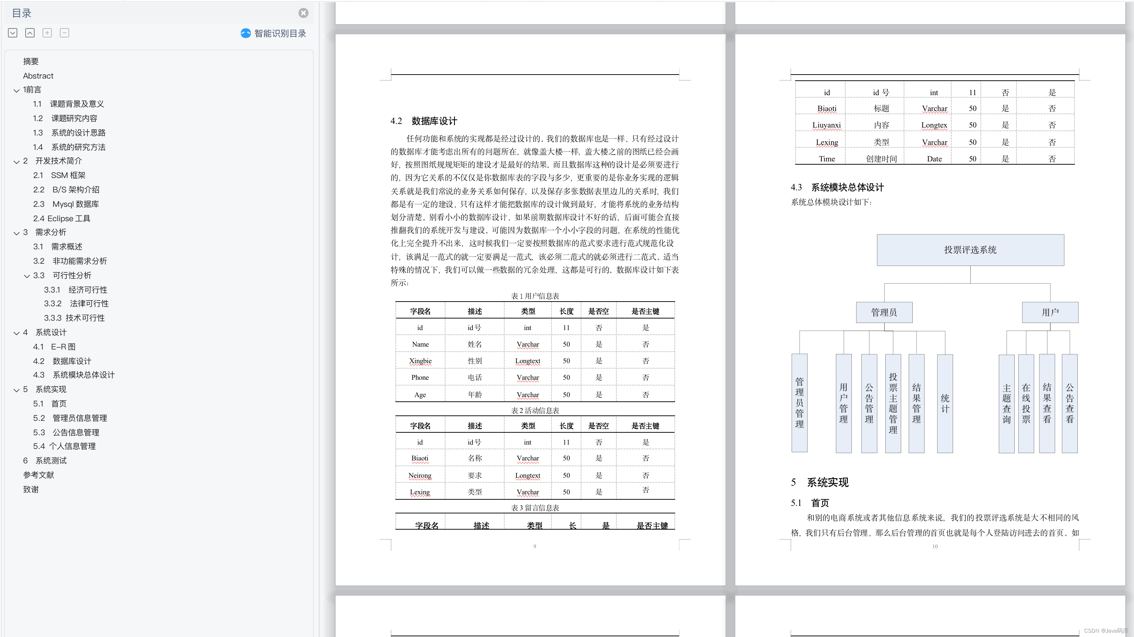Open outline entry 5.1 首页
The width and height of the screenshot is (1134, 637).
pos(50,404)
